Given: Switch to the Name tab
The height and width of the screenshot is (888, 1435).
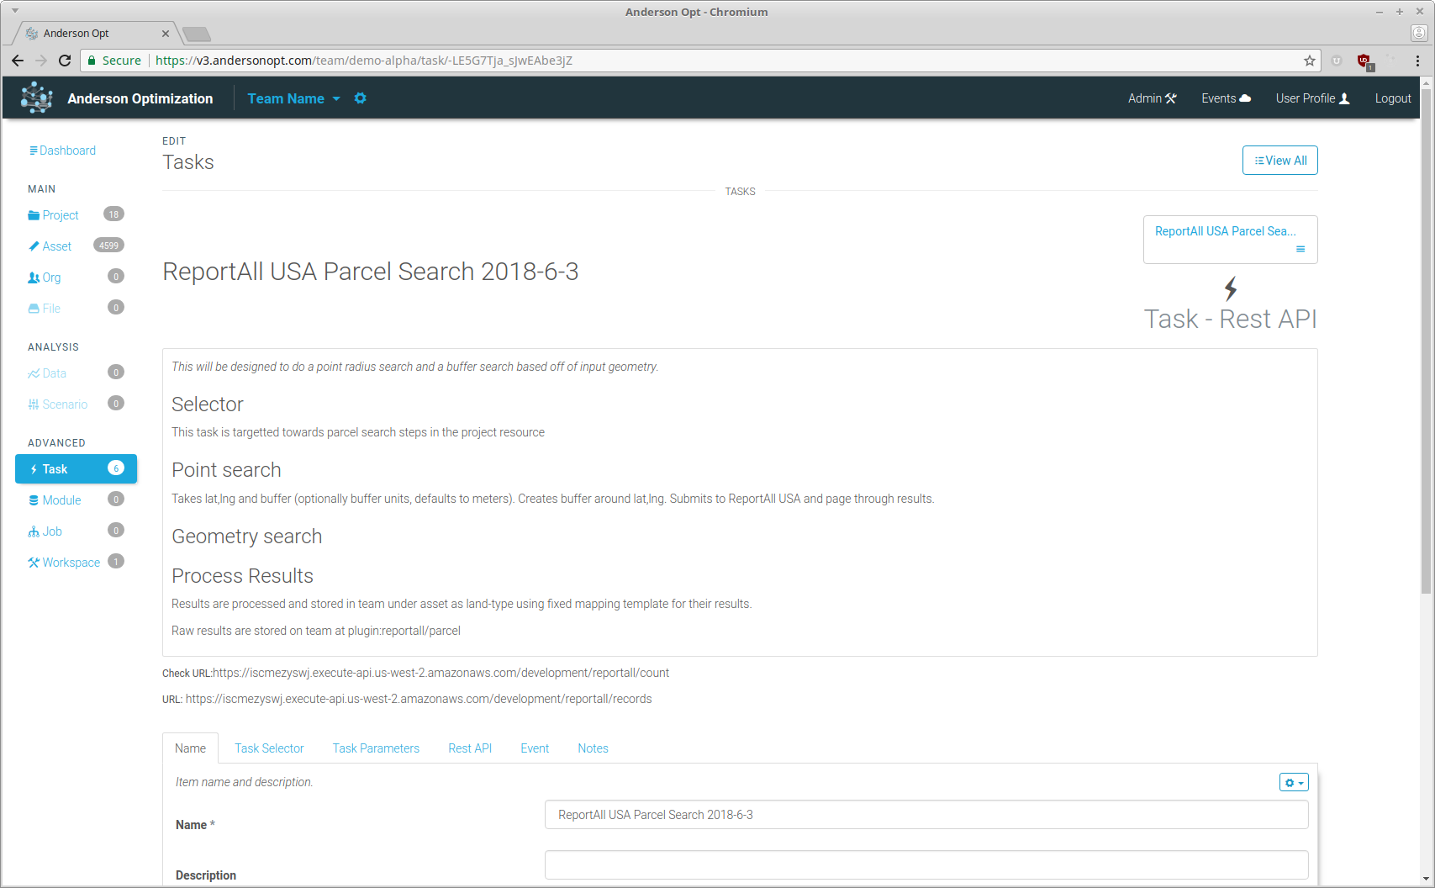Looking at the screenshot, I should tap(190, 748).
